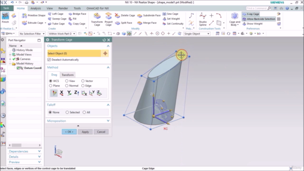This screenshot has height=171, width=304.
Task: Reset the Transform Cage dialog
Action: (x=104, y=40)
